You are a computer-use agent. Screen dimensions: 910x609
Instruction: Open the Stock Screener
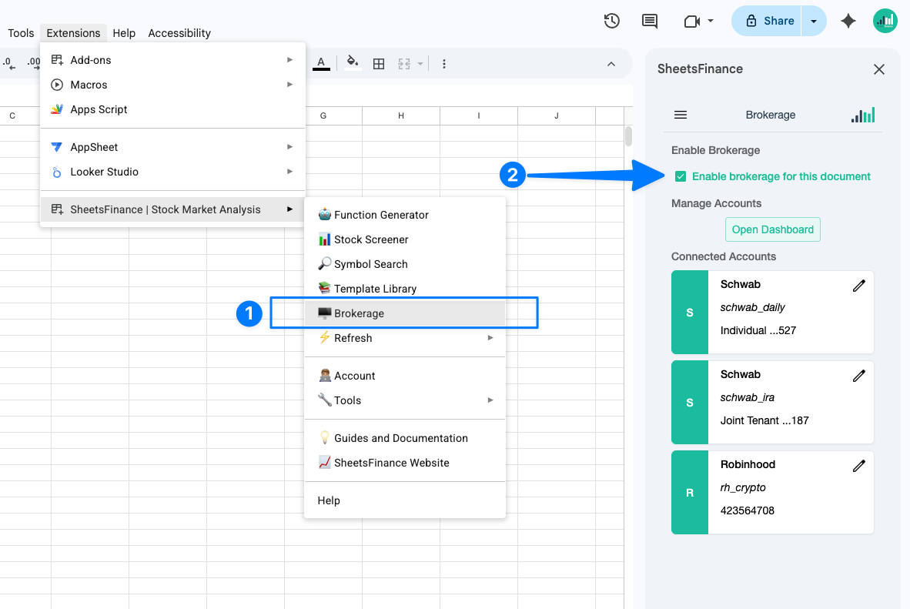point(404,239)
